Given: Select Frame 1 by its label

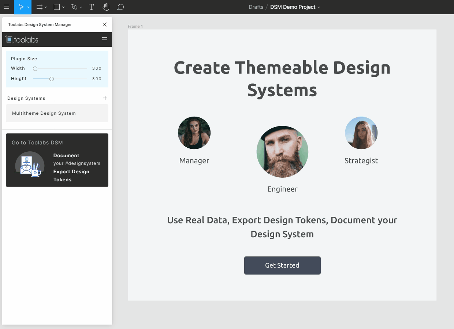Looking at the screenshot, I should pyautogui.click(x=135, y=26).
